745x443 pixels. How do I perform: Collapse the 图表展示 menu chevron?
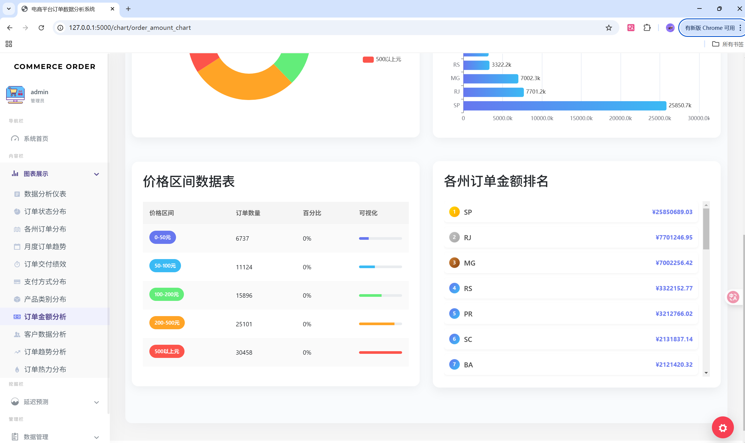96,174
